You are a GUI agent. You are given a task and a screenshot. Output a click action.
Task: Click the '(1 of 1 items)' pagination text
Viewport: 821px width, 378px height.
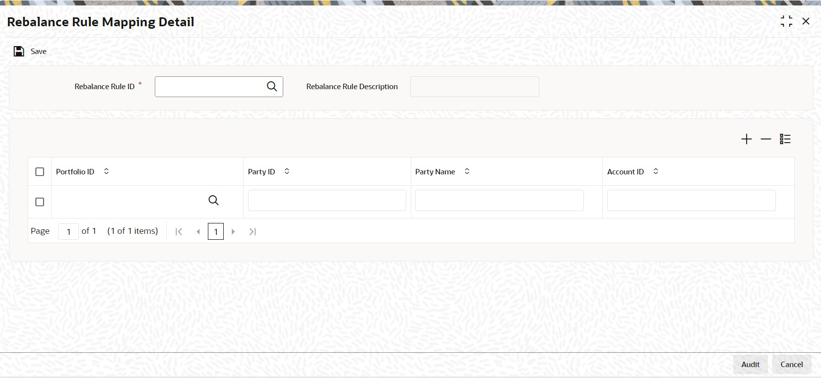point(132,231)
